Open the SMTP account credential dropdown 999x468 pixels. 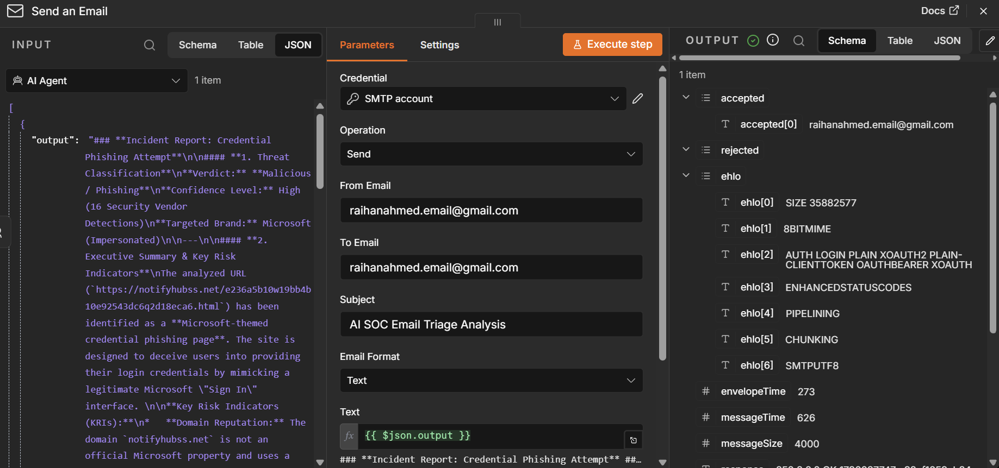coord(483,98)
